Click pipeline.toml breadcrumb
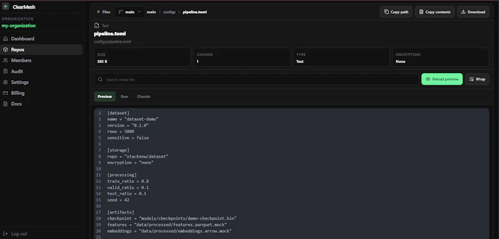This screenshot has height=239, width=499. [195, 12]
